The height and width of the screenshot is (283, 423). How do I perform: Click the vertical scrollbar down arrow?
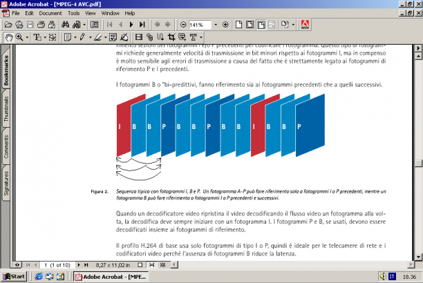[x=418, y=257]
